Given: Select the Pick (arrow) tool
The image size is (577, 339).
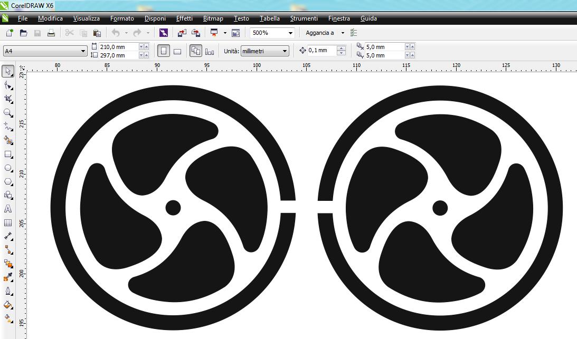Looking at the screenshot, I should 8,71.
